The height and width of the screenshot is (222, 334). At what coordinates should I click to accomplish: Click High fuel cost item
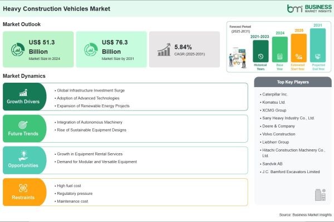[69, 186]
